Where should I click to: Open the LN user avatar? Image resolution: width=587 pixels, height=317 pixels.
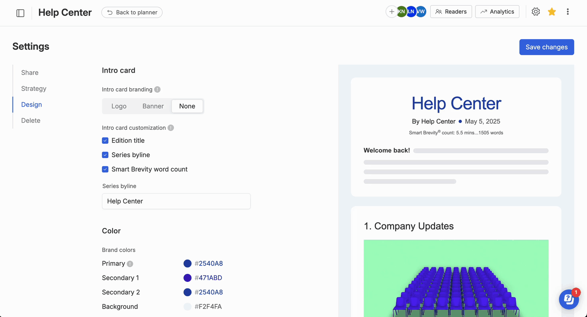411,12
